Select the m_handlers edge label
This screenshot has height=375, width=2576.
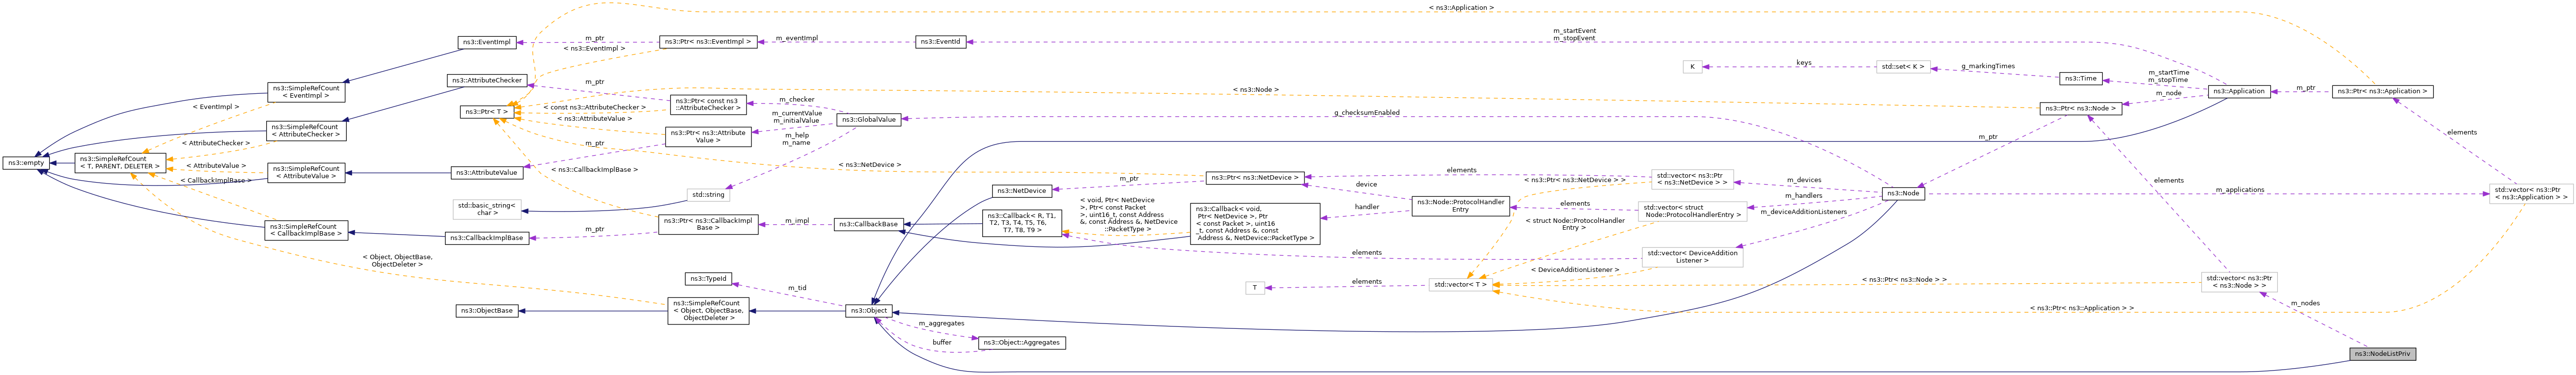pos(1803,196)
